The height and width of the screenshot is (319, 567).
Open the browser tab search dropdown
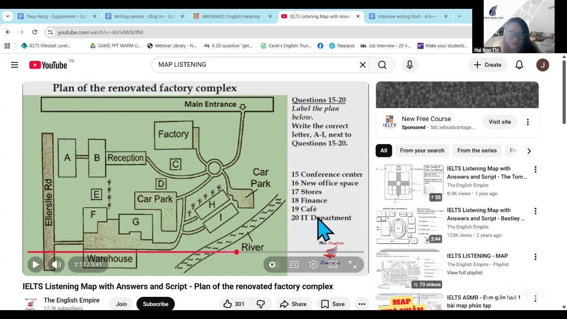[x=8, y=16]
